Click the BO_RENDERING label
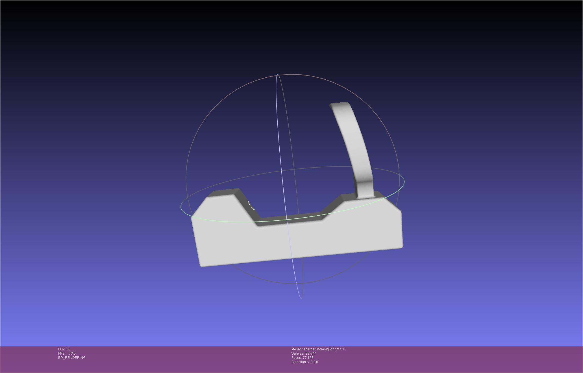Image resolution: width=583 pixels, height=373 pixels. [72, 358]
